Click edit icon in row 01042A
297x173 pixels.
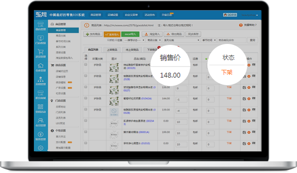(x=244, y=99)
